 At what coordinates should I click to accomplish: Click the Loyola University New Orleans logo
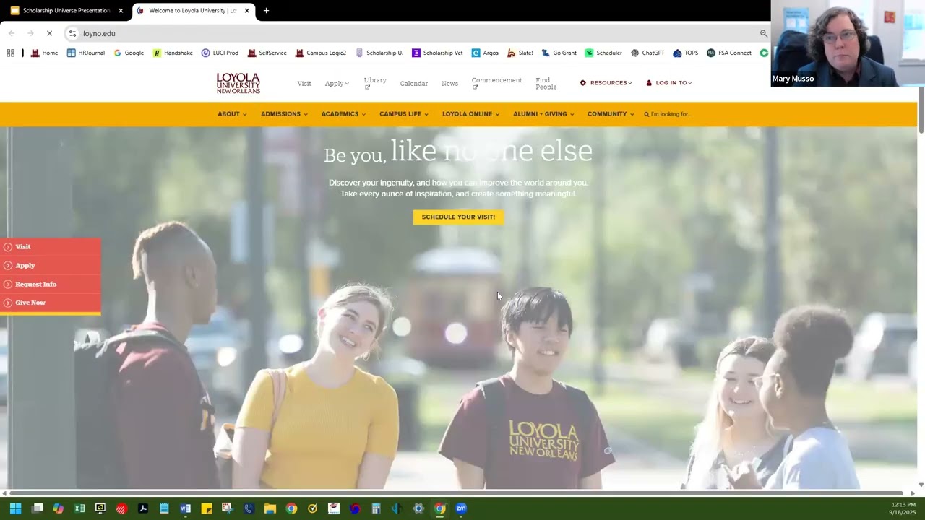[238, 83]
